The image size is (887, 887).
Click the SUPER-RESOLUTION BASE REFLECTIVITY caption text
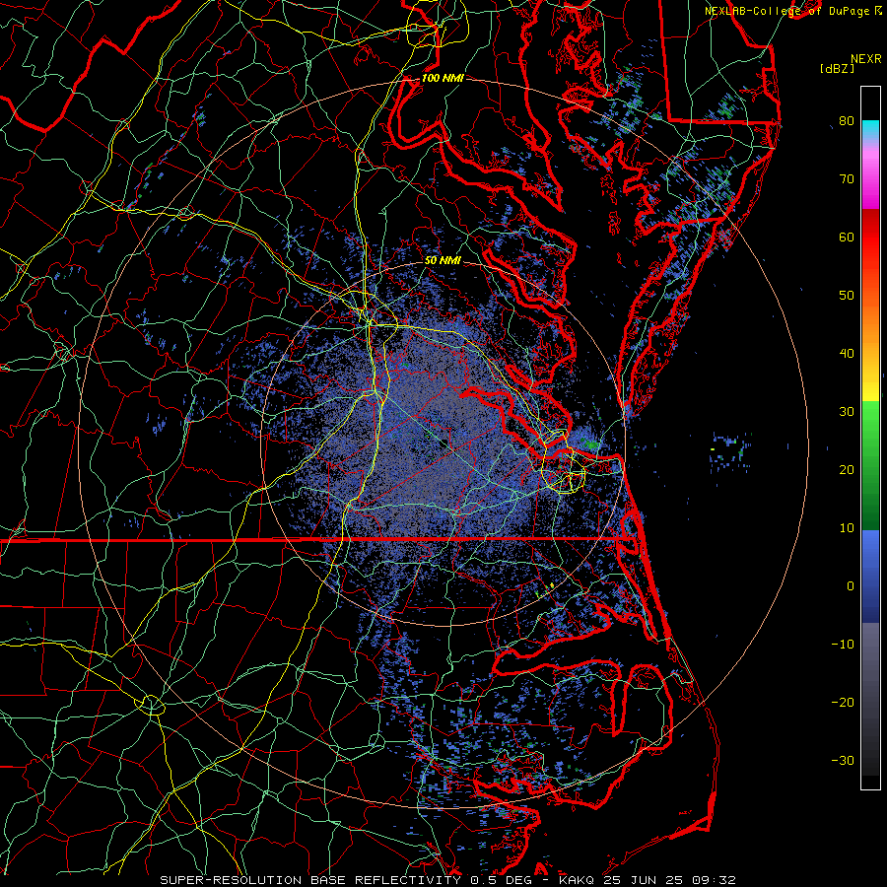[310, 880]
